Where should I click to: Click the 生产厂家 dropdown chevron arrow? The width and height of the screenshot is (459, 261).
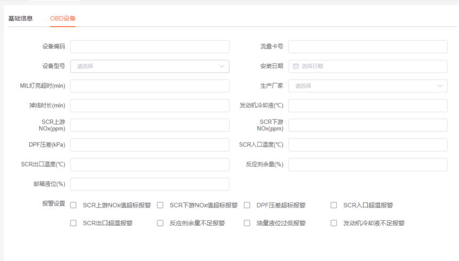pos(440,86)
